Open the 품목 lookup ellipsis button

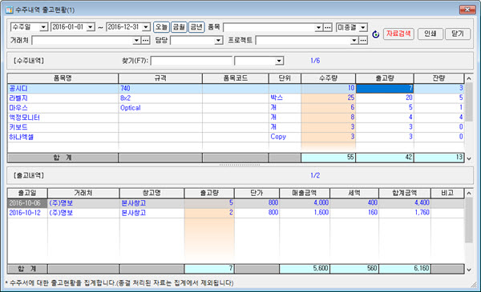[328, 27]
